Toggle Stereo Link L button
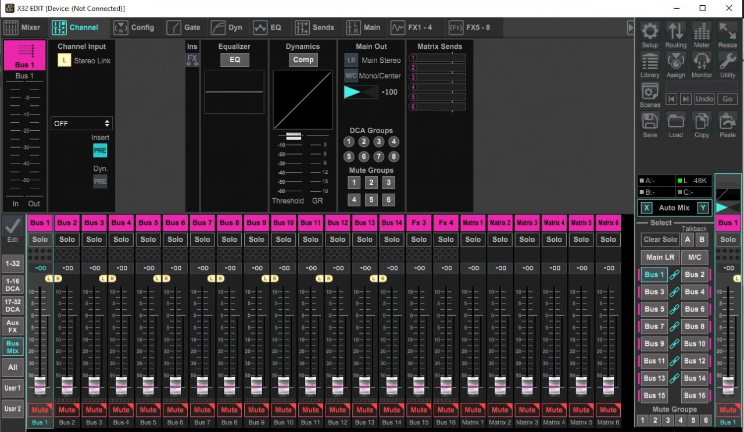 [64, 60]
